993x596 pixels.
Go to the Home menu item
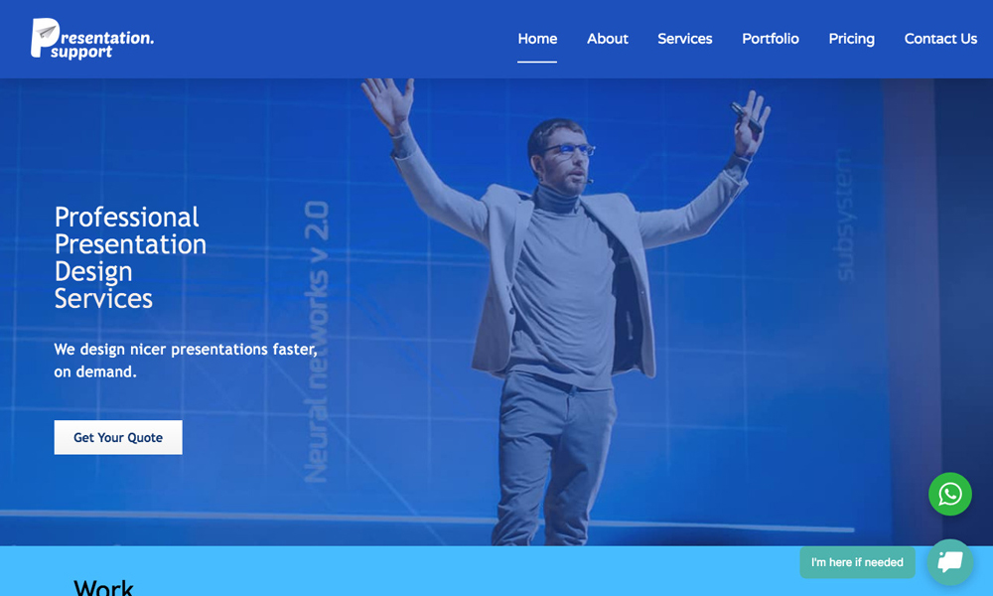[537, 39]
